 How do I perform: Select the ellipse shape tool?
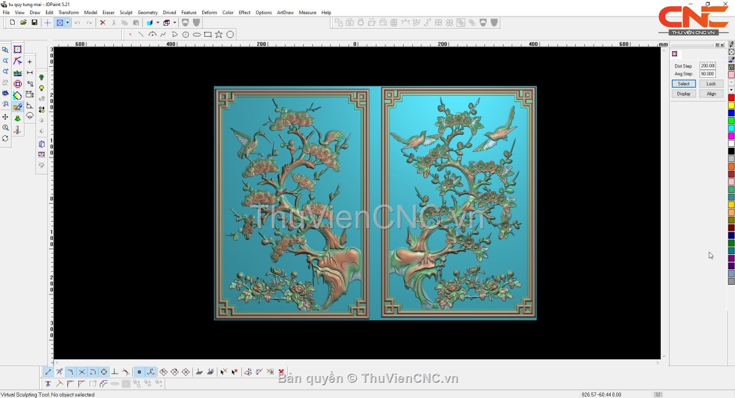point(197,34)
